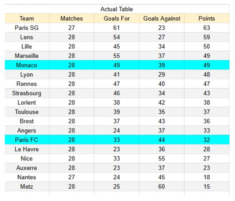Select the Points column header
Viewport: 235px width, 201px height.
206,18
